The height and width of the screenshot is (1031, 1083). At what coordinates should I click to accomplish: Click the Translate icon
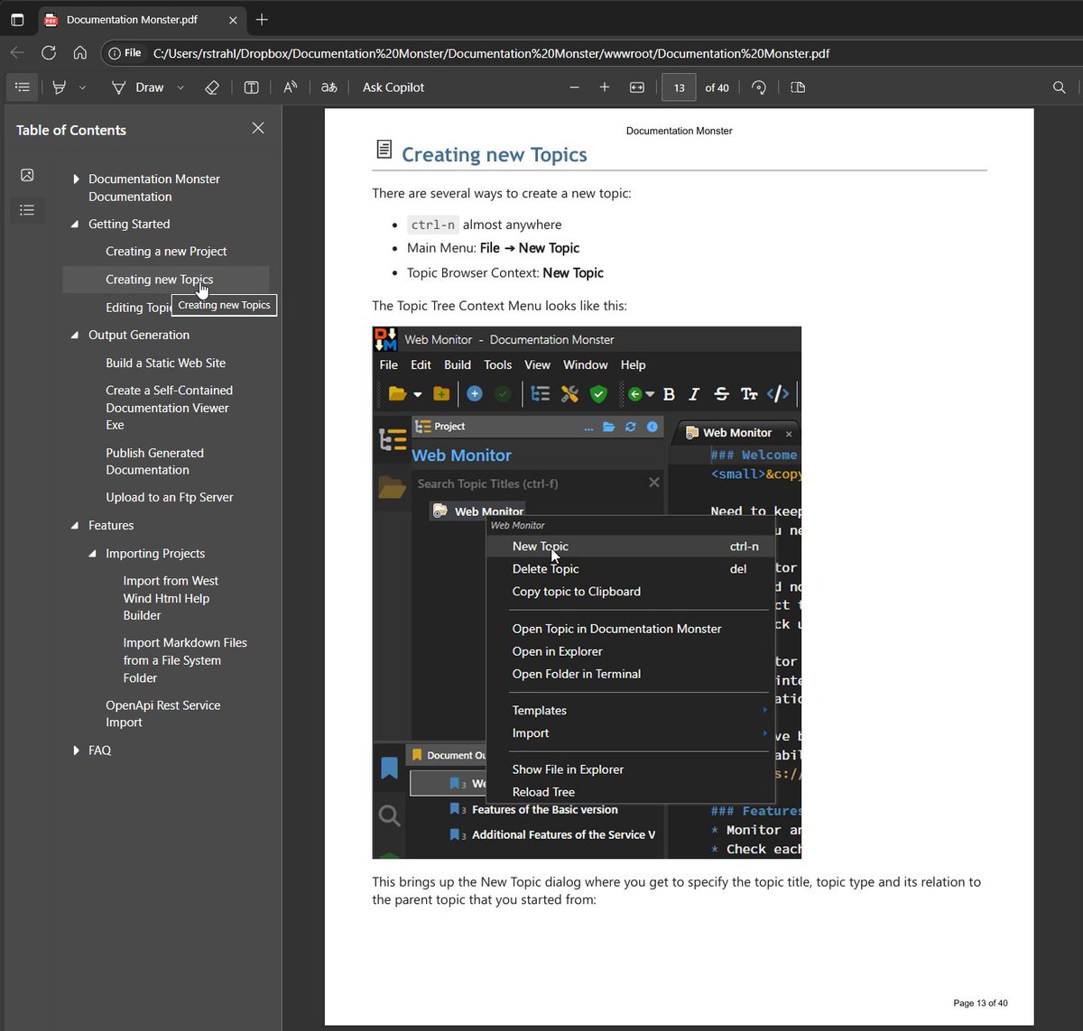(x=329, y=87)
